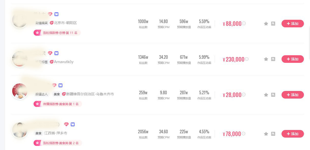Viewport: 310px width, 150px height.
Task: Expand price details next to ¥88,000
Action: click(x=244, y=23)
